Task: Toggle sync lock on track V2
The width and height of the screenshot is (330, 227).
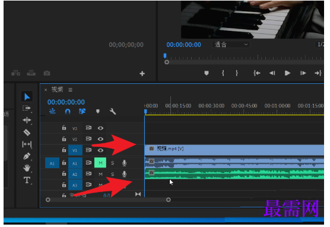Action: [x=88, y=138]
